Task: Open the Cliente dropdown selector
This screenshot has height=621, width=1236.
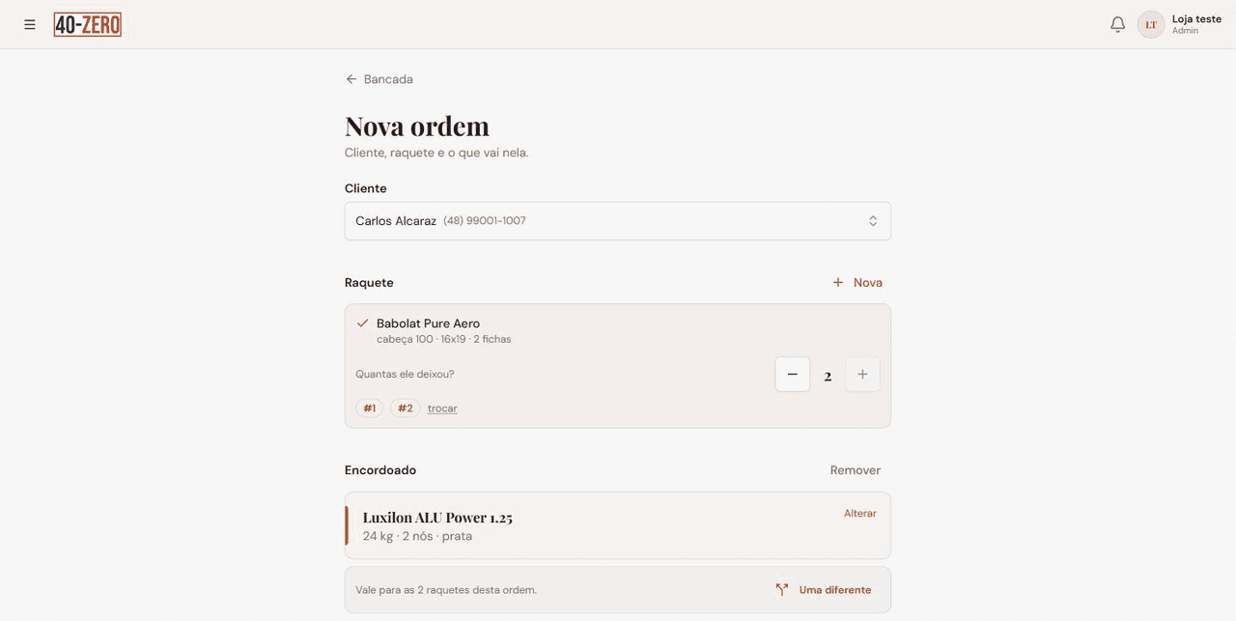Action: point(618,221)
